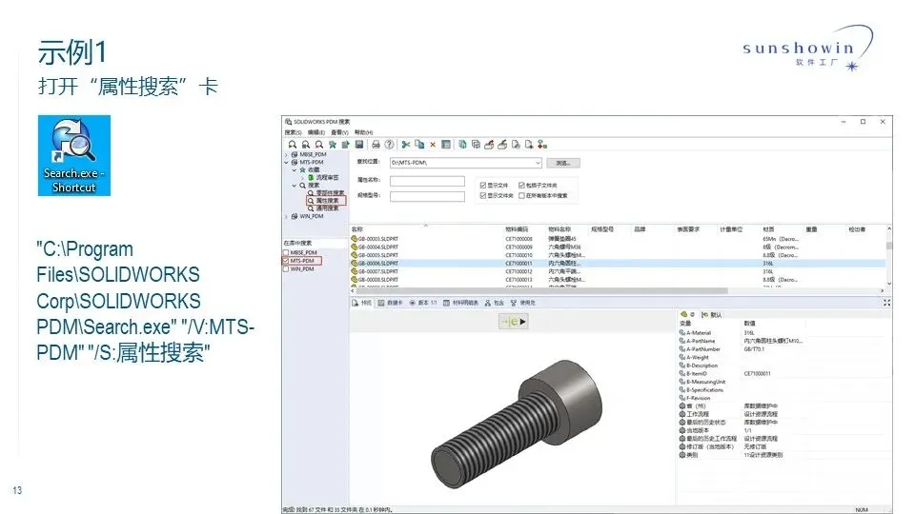Toggle the include subfolders checkbox
The width and height of the screenshot is (915, 514).
pyautogui.click(x=521, y=186)
